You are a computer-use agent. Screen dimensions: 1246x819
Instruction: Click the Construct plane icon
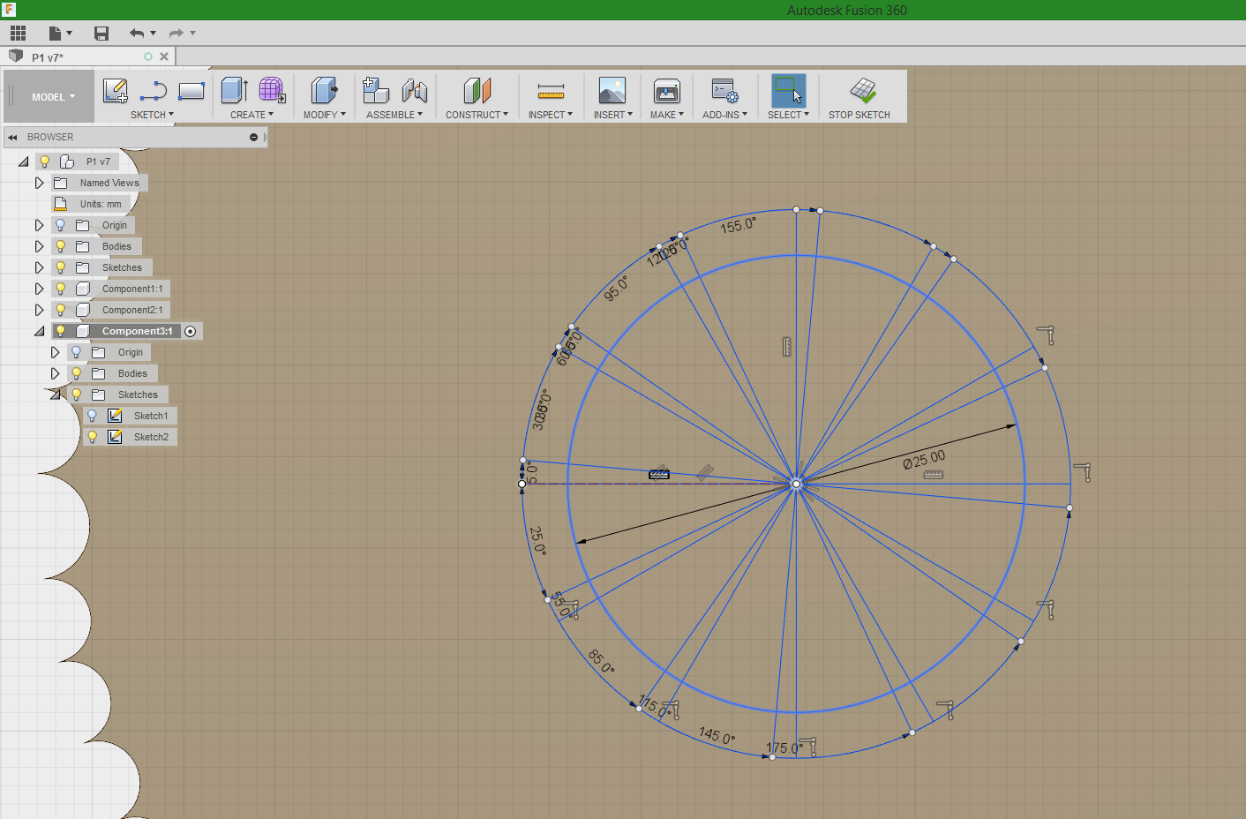[x=477, y=90]
